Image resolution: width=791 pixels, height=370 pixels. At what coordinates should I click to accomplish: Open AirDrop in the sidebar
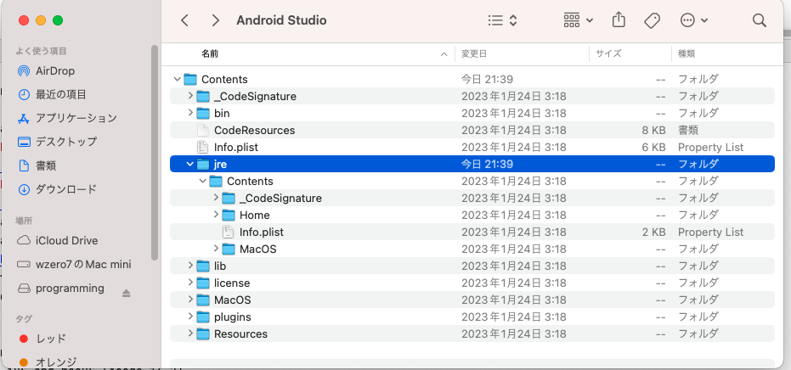[x=55, y=70]
